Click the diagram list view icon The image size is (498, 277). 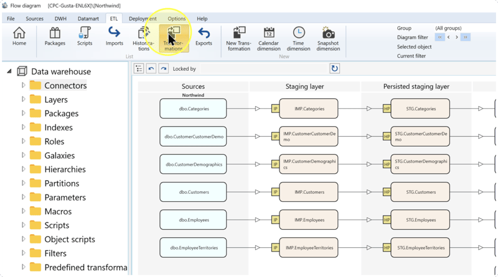139,68
